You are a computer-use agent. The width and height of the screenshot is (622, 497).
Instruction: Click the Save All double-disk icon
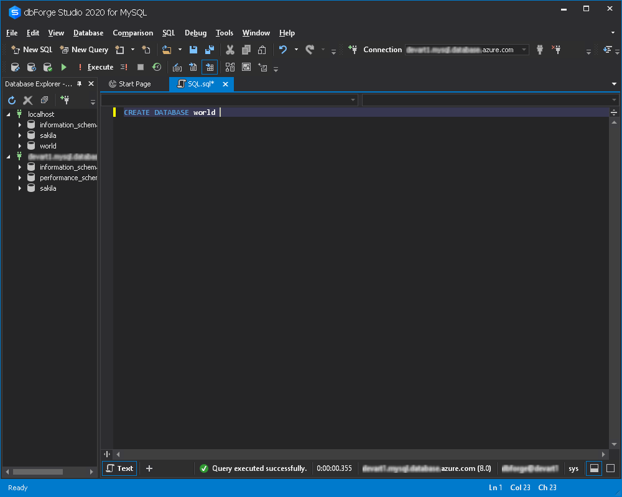click(210, 50)
